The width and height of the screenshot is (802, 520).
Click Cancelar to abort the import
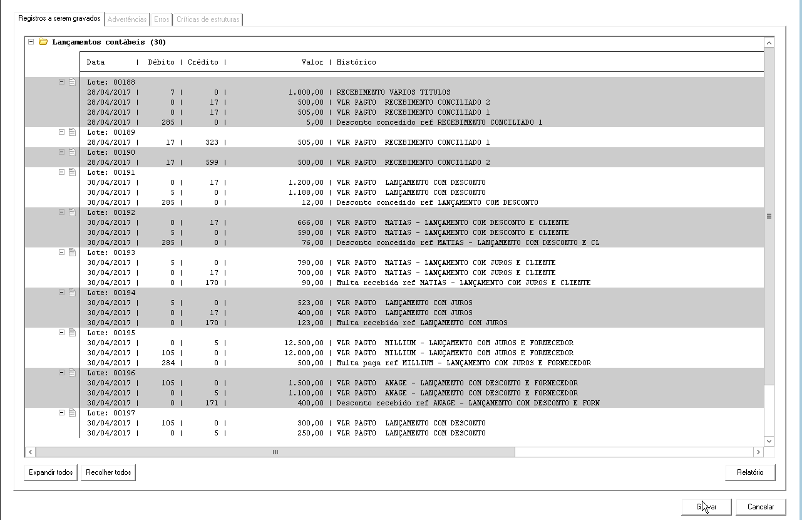pos(761,507)
